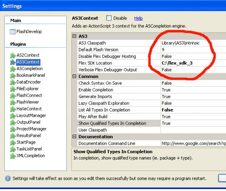The width and height of the screenshot is (226, 191).
Task: Click the XMLCompletion plugin puzzle icon
Action: coord(13,156)
